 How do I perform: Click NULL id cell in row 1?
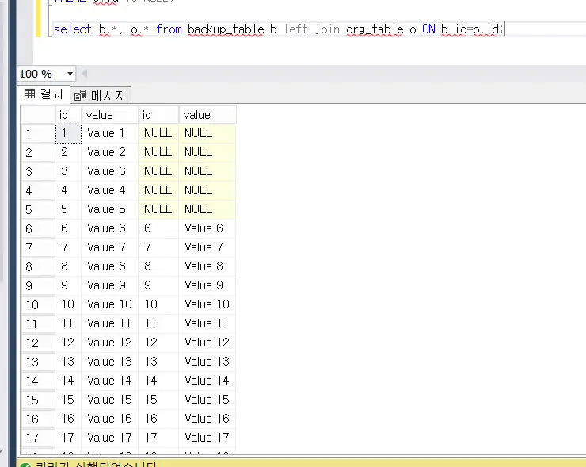[x=158, y=133]
